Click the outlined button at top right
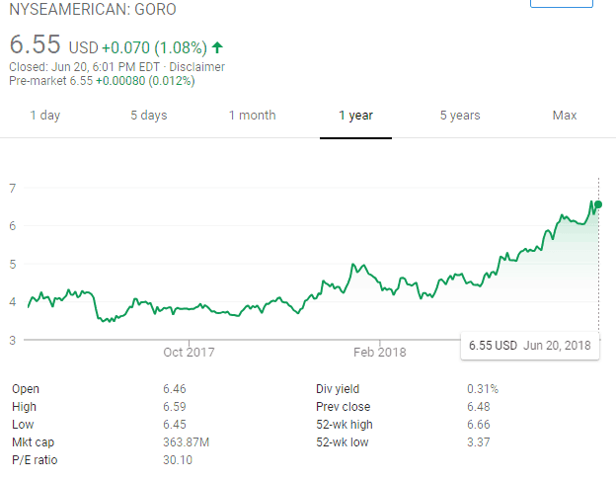 pos(561,3)
